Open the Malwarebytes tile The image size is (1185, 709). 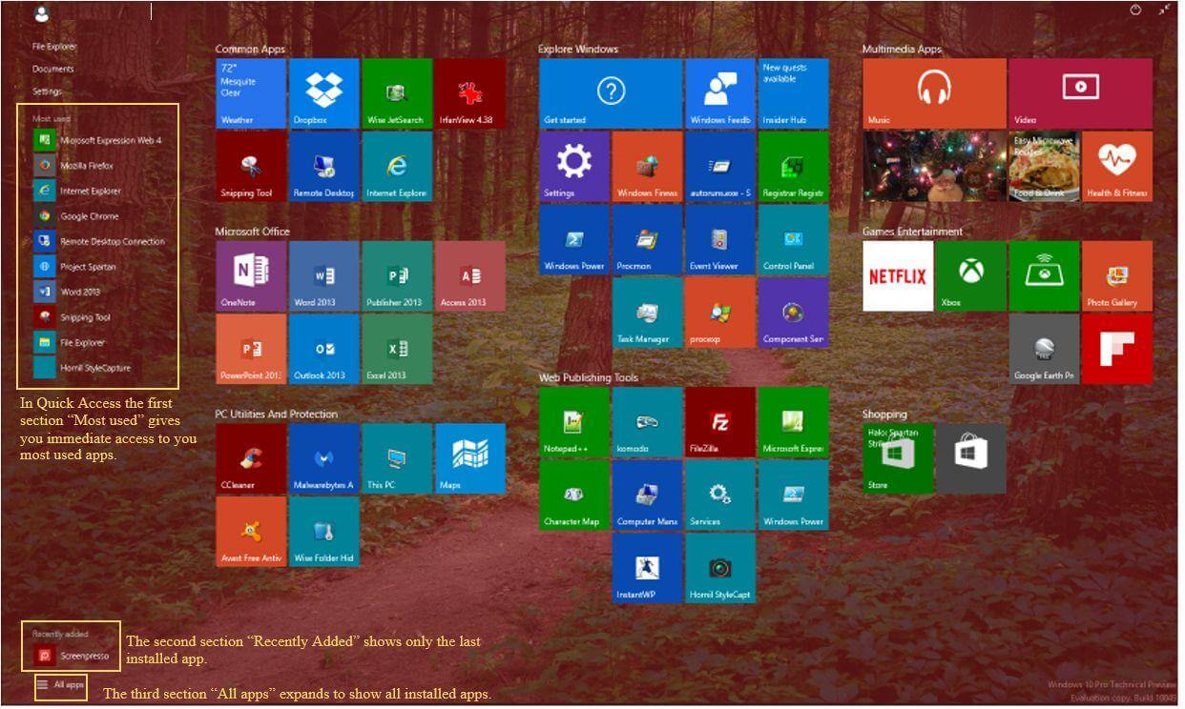pos(324,458)
